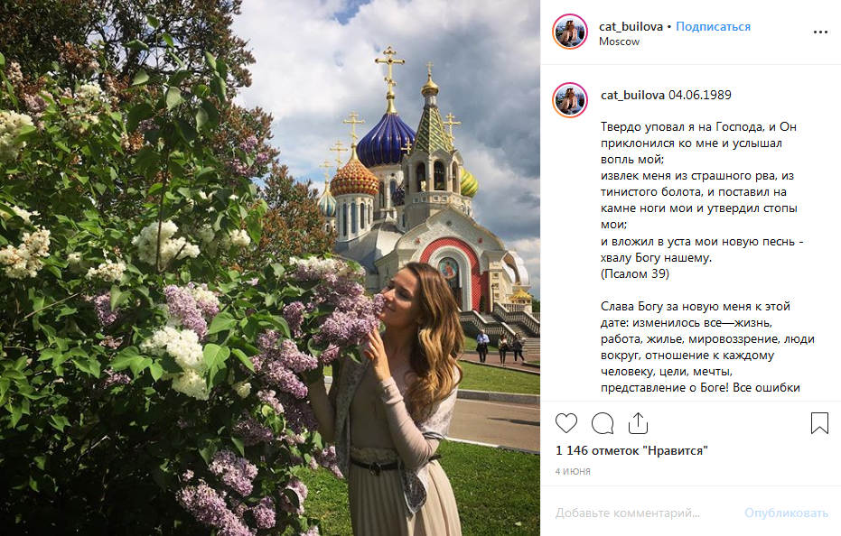Image resolution: width=841 pixels, height=536 pixels.
Task: Click the "04.06.1989" text in the caption
Action: (700, 95)
